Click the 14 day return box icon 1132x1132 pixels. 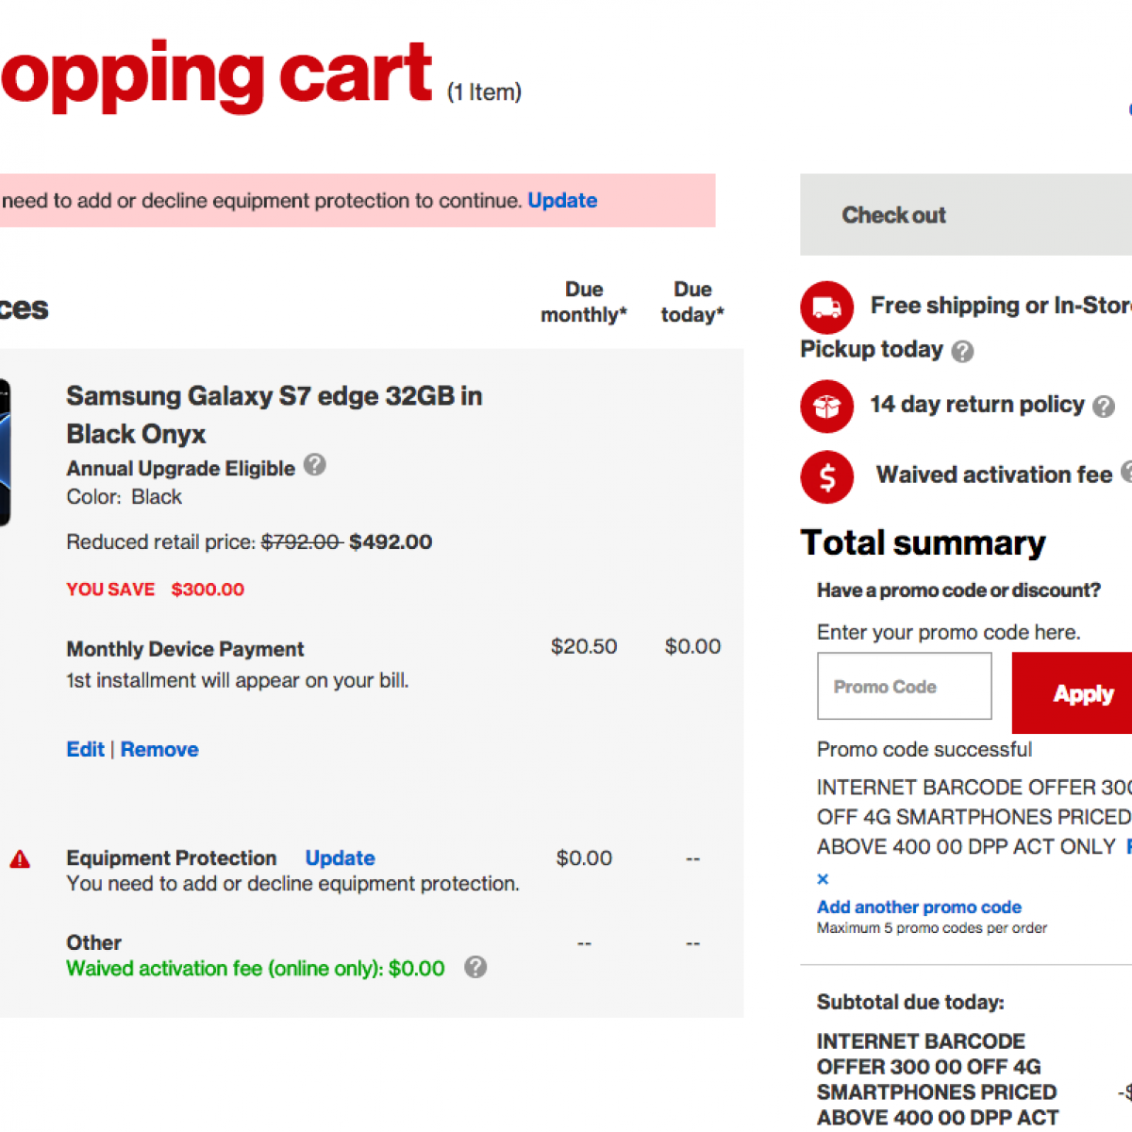(826, 407)
